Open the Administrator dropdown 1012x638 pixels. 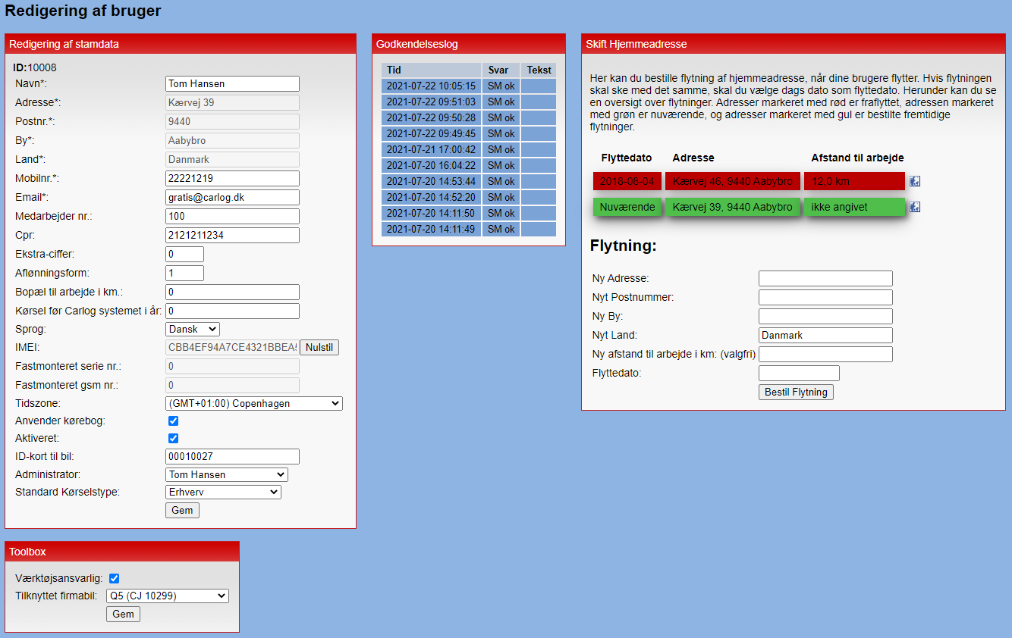click(x=226, y=474)
